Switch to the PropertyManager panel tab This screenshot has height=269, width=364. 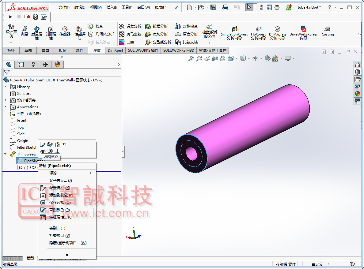click(21, 65)
